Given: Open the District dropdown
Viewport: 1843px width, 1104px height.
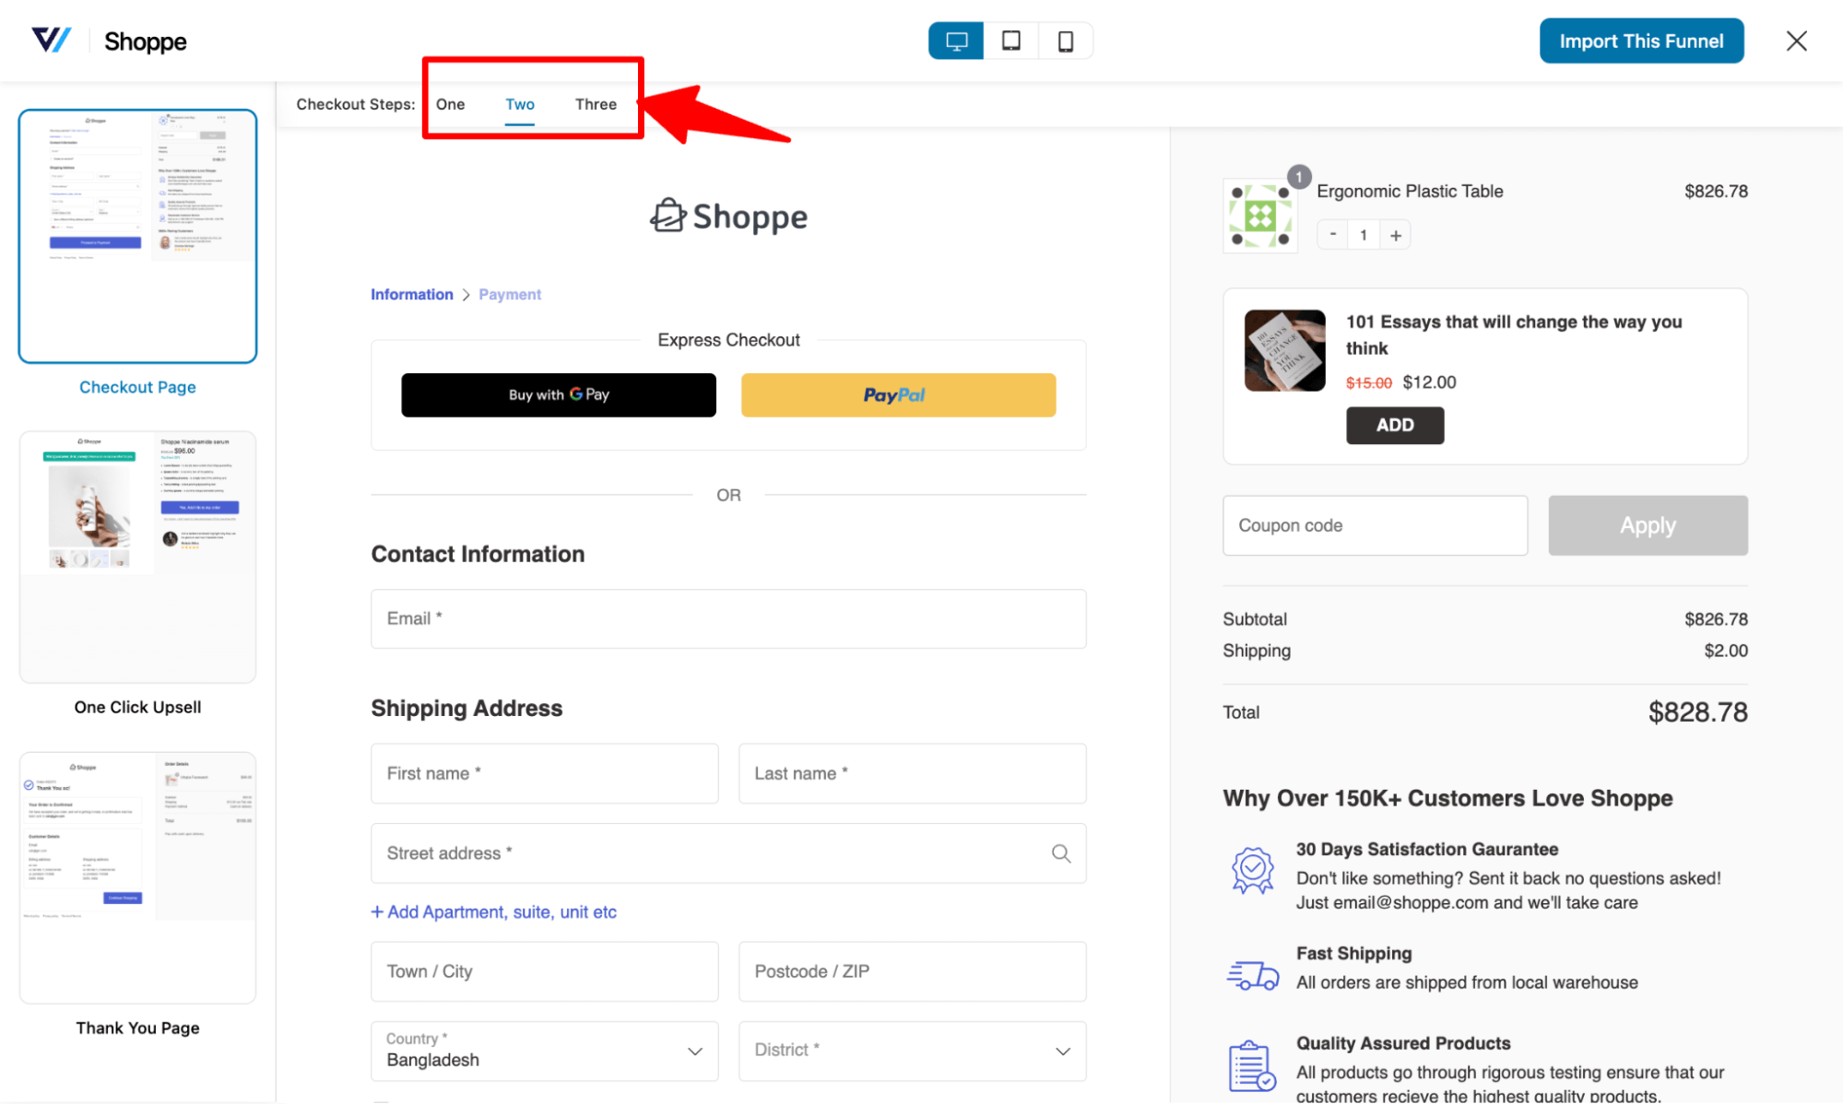Looking at the screenshot, I should tap(912, 1051).
